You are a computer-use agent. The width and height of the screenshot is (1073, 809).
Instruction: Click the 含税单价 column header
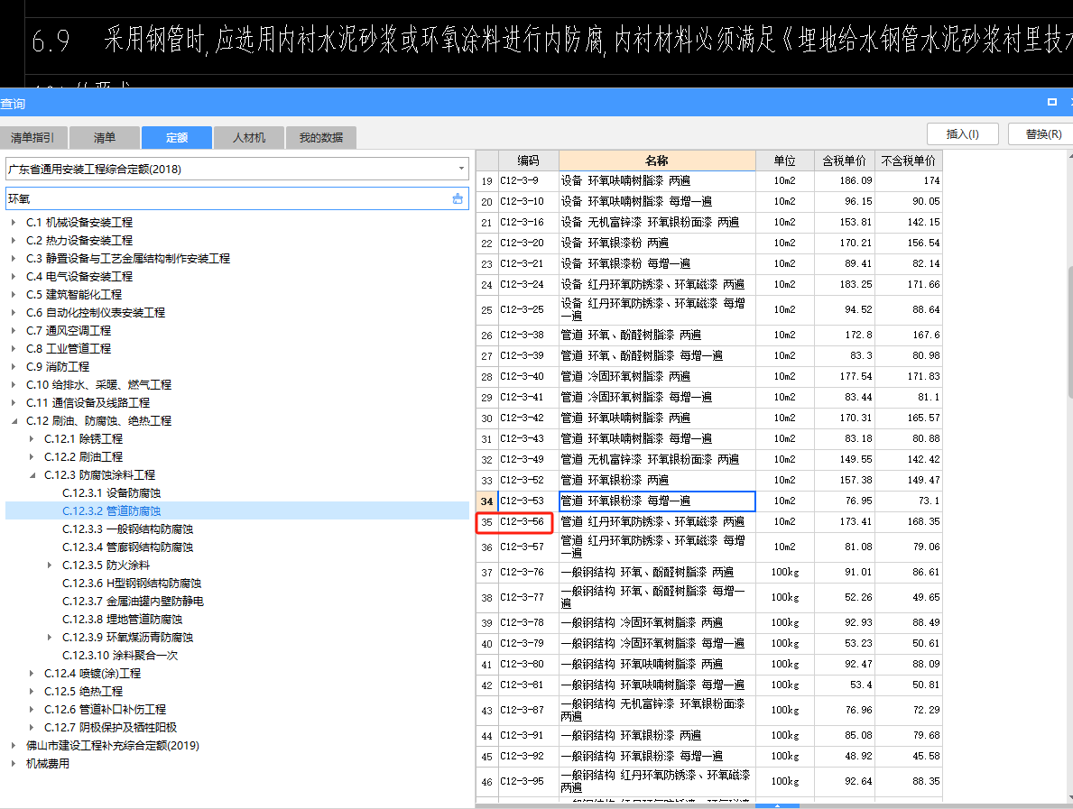[844, 161]
